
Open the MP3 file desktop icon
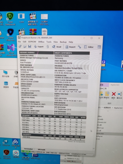coord(22,32)
